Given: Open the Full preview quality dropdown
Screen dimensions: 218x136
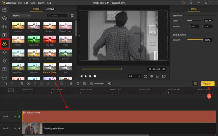Looking at the screenshot, I should point(134,76).
